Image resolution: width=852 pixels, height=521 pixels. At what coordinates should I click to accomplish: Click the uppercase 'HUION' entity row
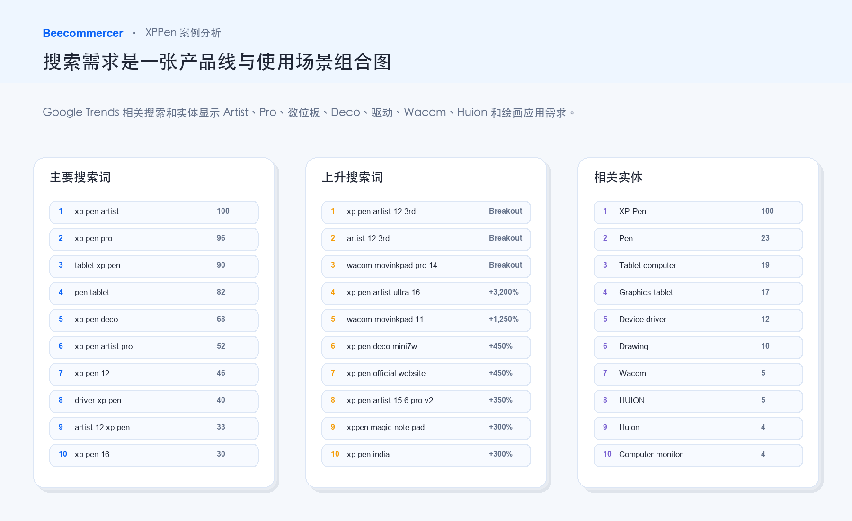[698, 401]
